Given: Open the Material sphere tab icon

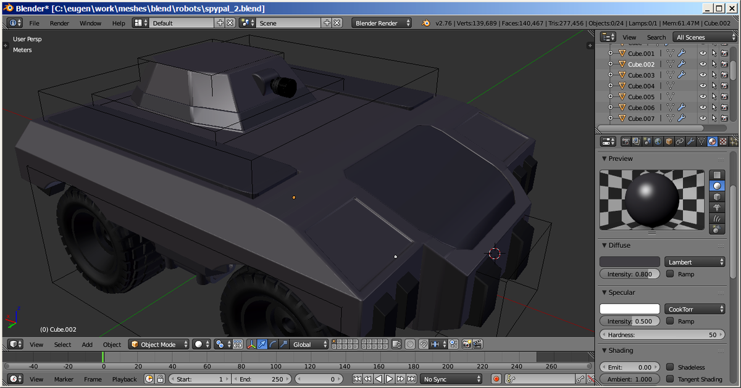Looking at the screenshot, I should pos(713,141).
